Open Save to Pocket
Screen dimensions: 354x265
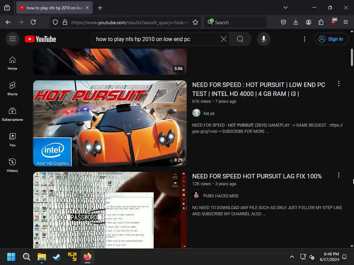(x=283, y=22)
